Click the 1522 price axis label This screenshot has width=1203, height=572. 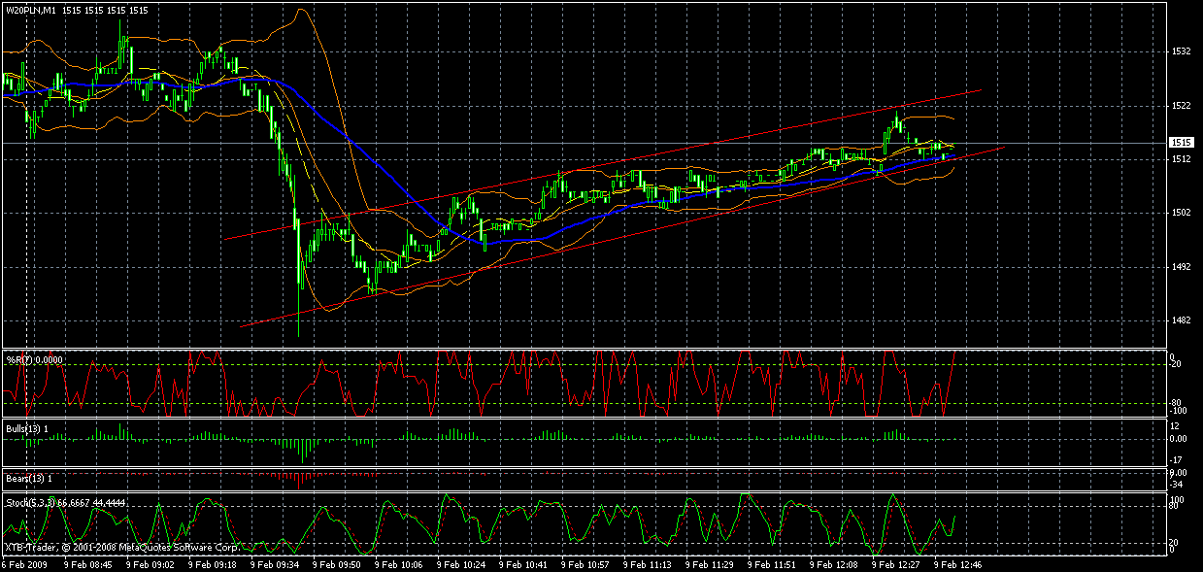pos(1182,105)
